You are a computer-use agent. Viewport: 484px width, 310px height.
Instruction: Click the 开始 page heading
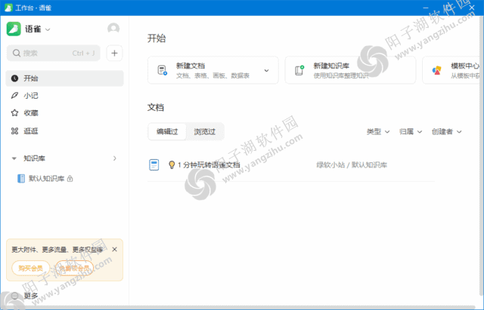(x=157, y=38)
